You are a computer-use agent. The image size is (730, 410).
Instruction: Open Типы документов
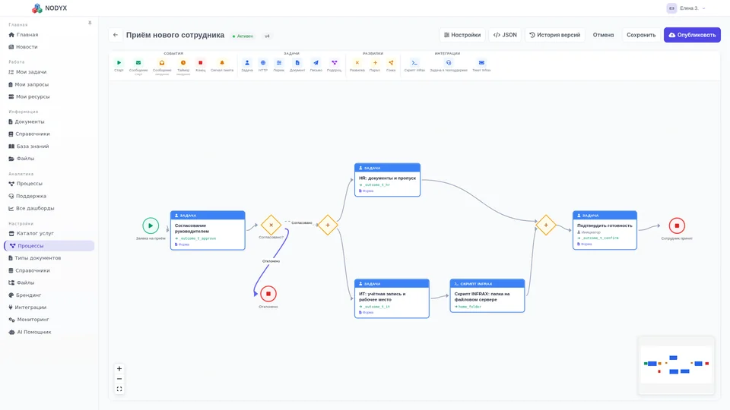click(49, 258)
